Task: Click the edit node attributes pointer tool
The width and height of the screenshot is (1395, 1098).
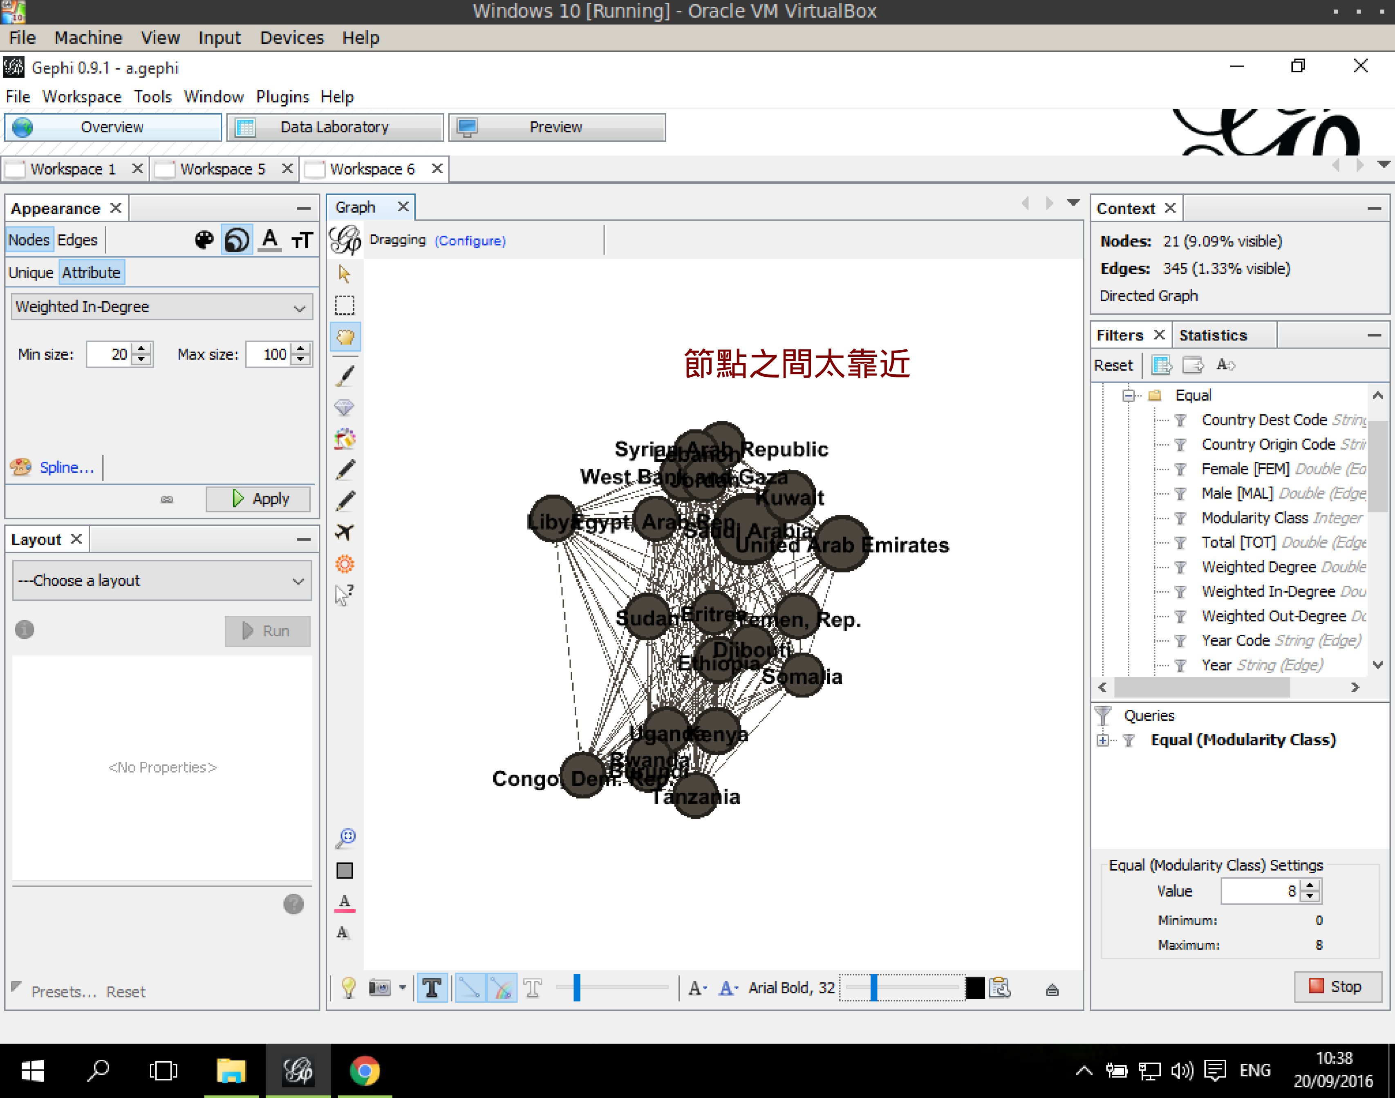Action: coord(345,595)
